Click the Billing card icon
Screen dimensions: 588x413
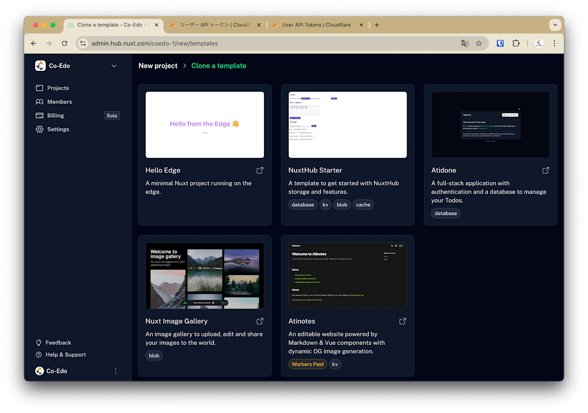pyautogui.click(x=40, y=115)
